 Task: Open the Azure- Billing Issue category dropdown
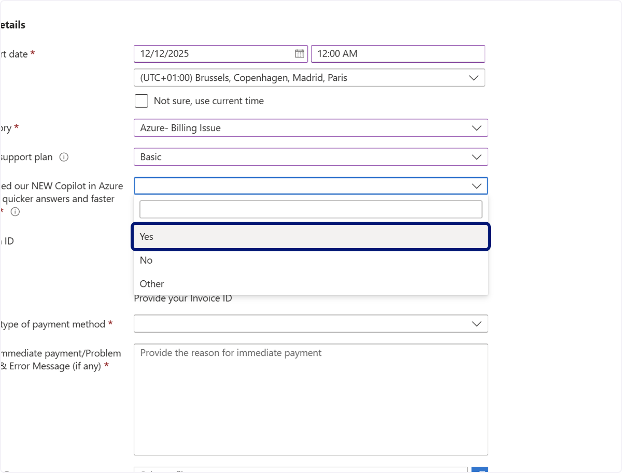click(x=311, y=128)
